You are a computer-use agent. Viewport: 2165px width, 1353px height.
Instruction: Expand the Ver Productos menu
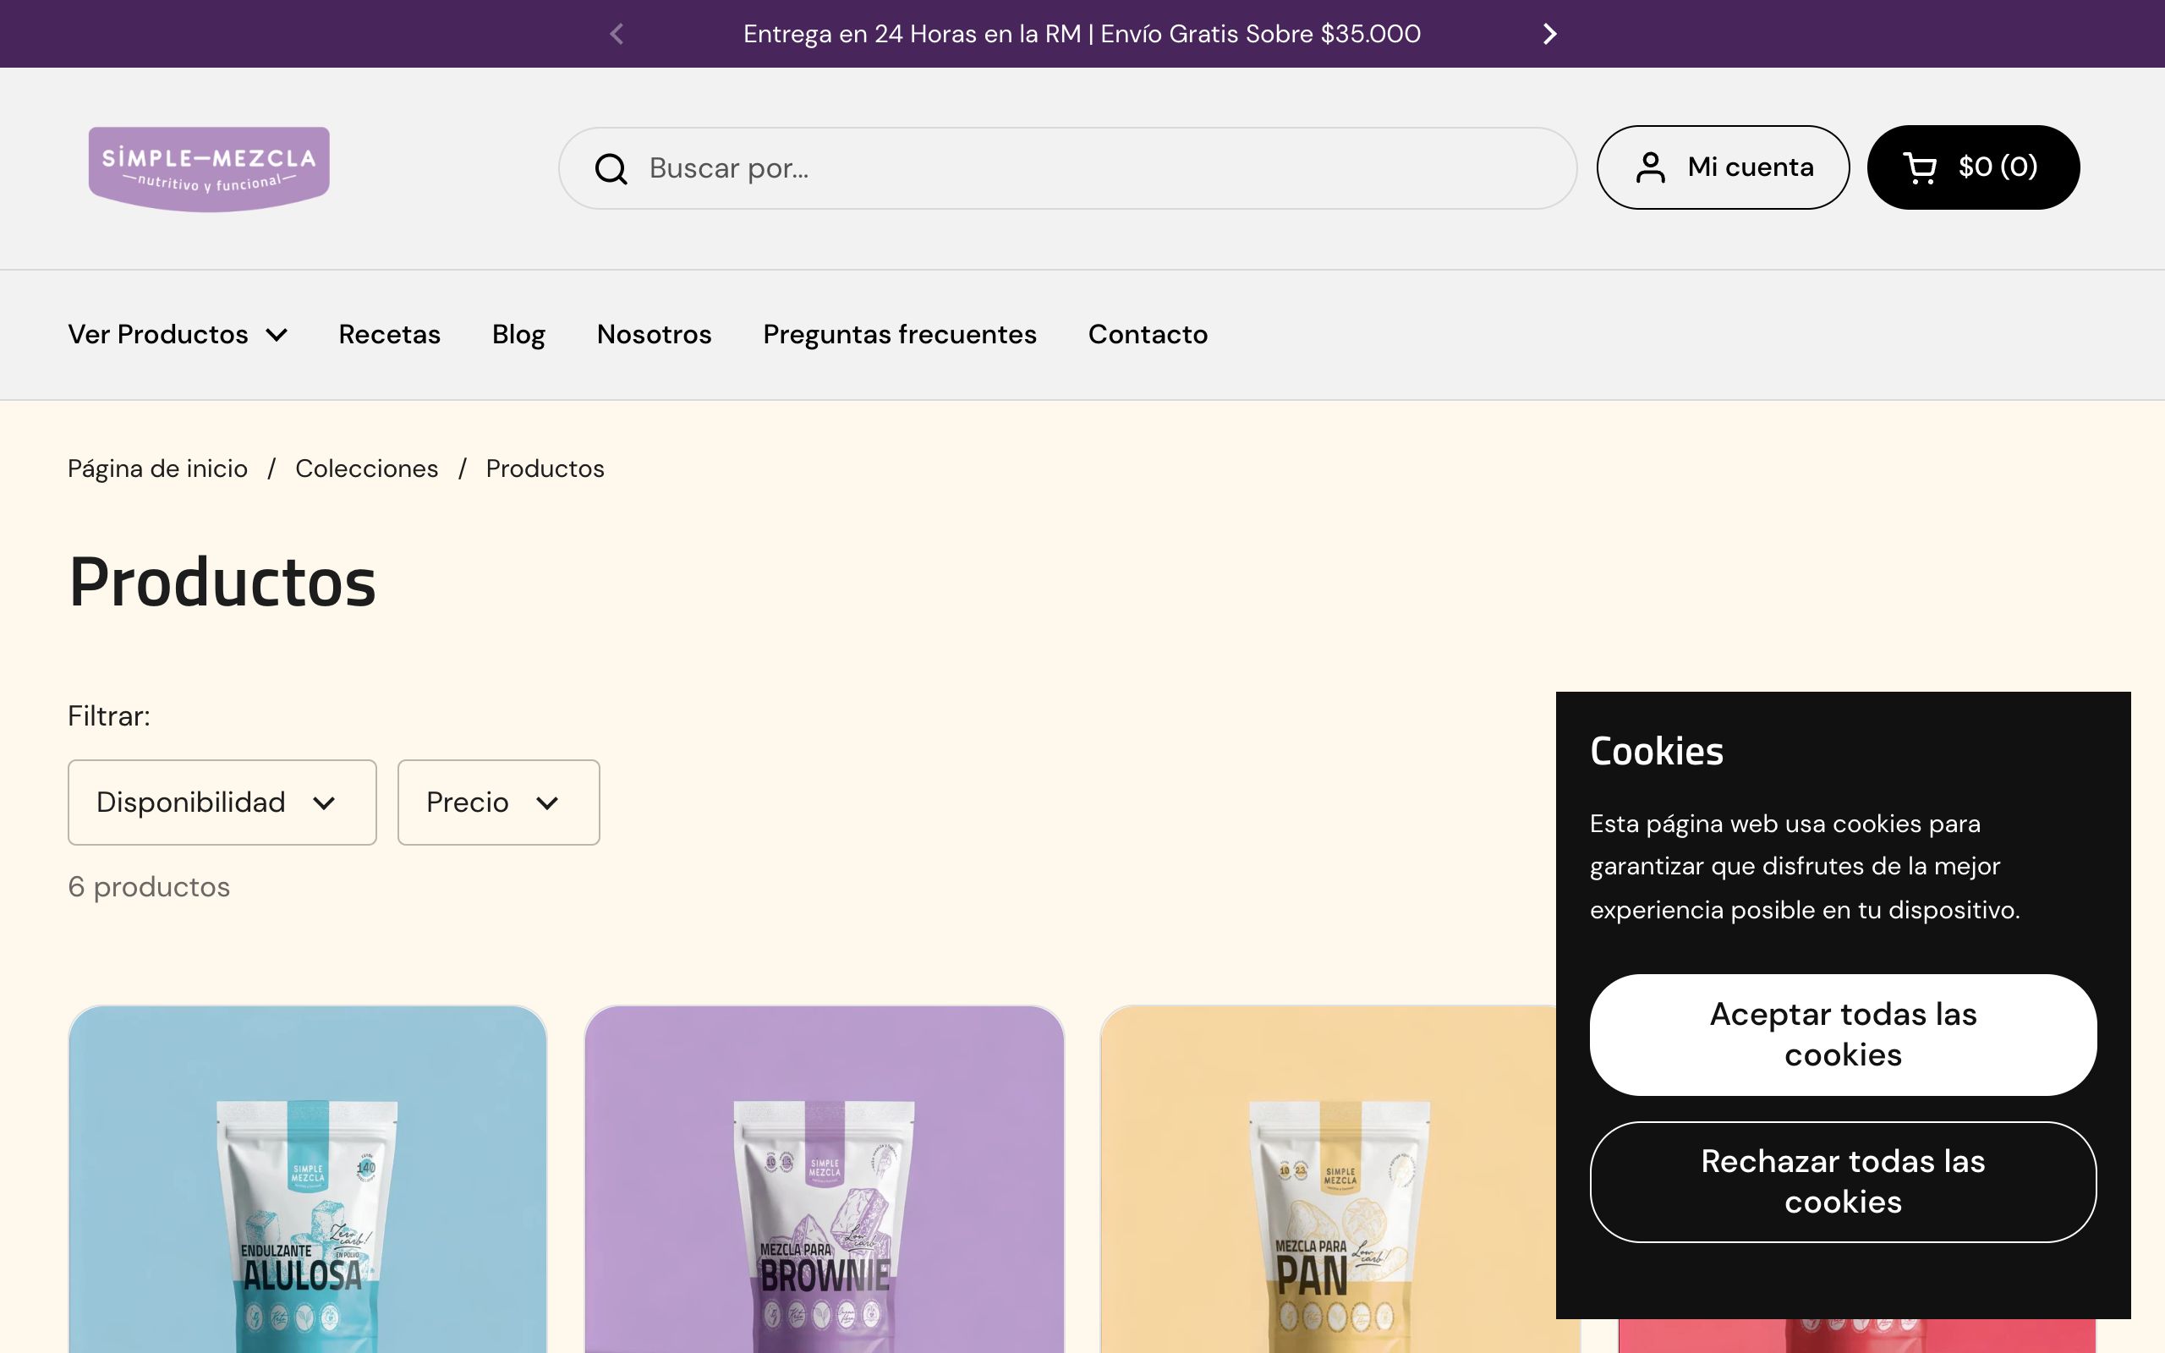[177, 335]
